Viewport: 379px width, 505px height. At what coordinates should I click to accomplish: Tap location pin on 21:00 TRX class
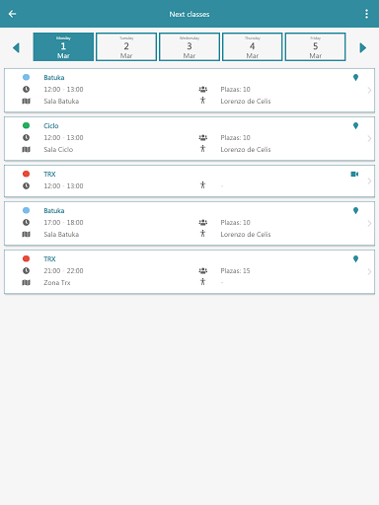point(355,258)
